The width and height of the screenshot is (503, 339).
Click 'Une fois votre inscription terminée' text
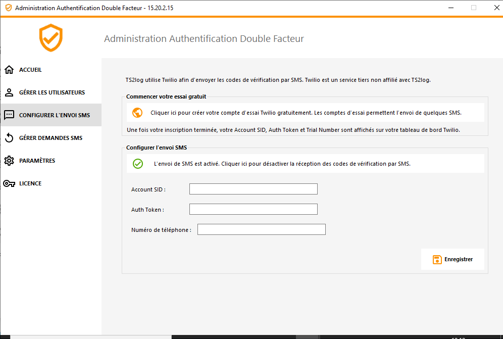(x=293, y=130)
